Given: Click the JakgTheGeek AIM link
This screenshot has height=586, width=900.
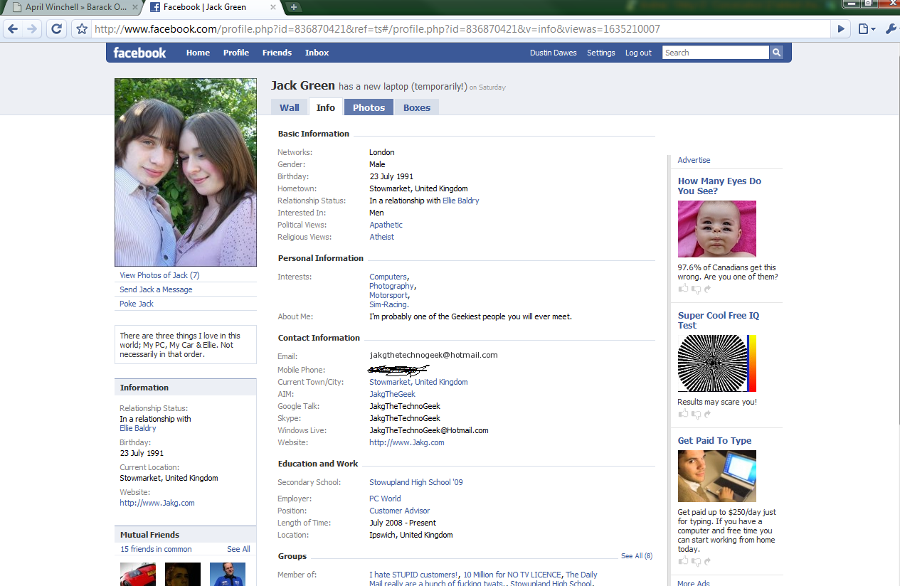Looking at the screenshot, I should coord(392,394).
